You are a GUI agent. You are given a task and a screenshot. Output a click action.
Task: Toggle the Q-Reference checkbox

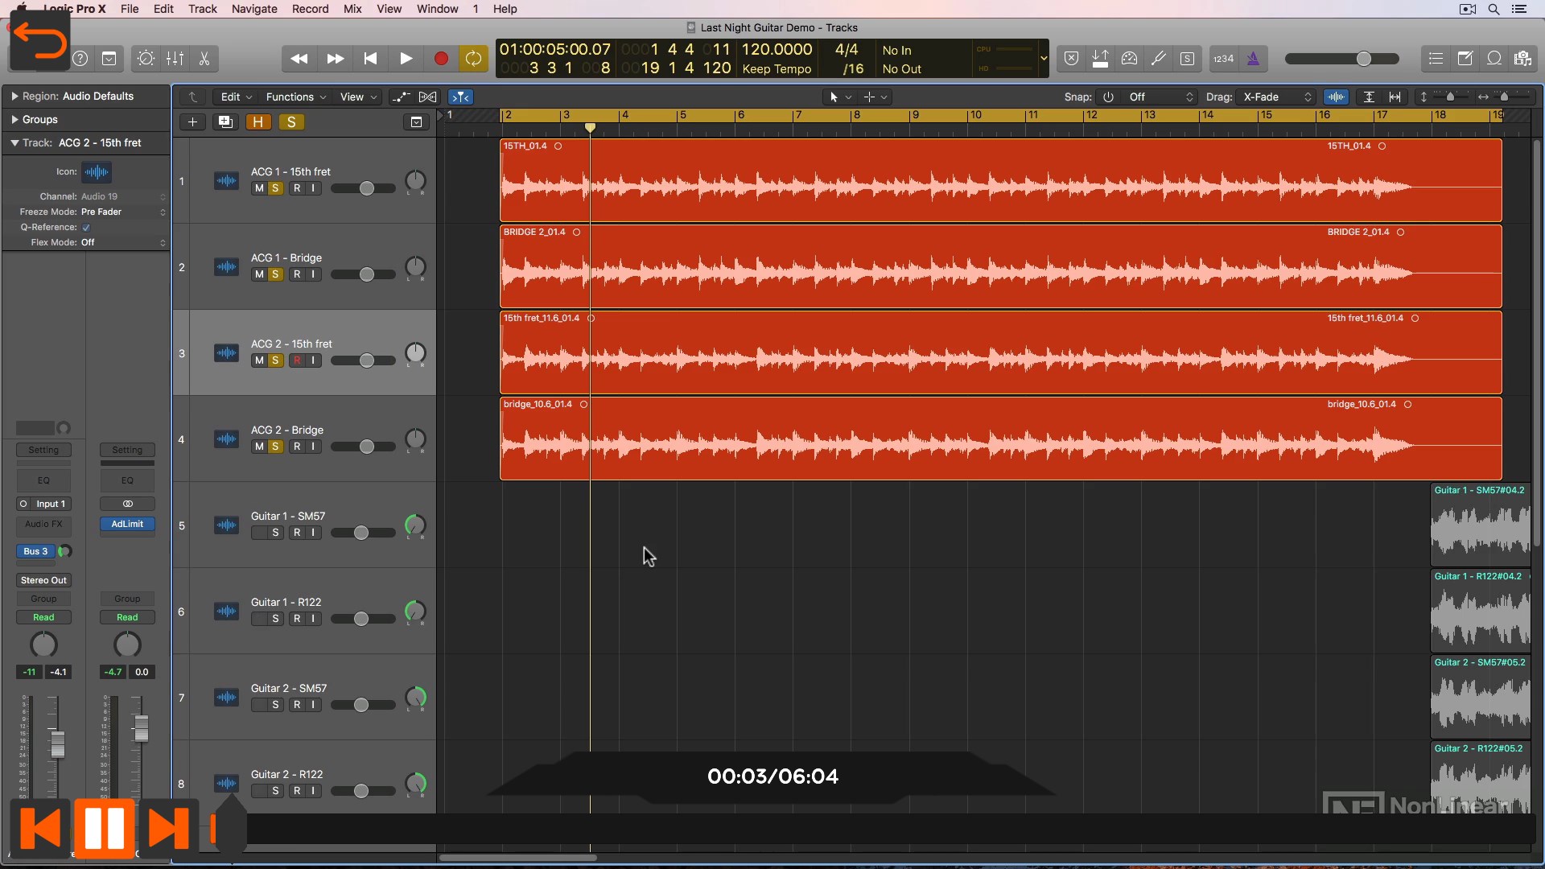[86, 228]
